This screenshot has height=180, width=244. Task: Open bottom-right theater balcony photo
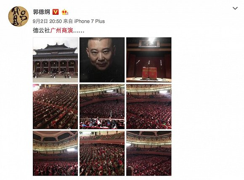pyautogui.click(x=149, y=153)
